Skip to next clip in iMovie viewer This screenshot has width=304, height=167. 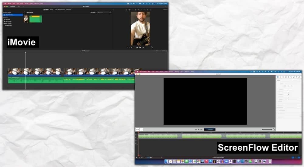tap(143, 47)
